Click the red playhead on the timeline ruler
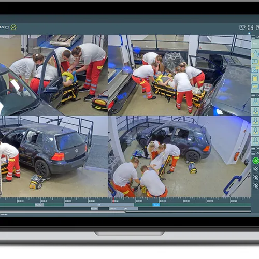259x259 pixels. (113, 200)
